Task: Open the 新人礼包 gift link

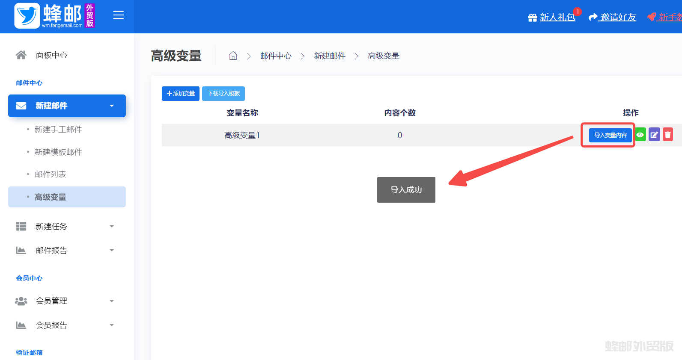Action: pyautogui.click(x=552, y=17)
